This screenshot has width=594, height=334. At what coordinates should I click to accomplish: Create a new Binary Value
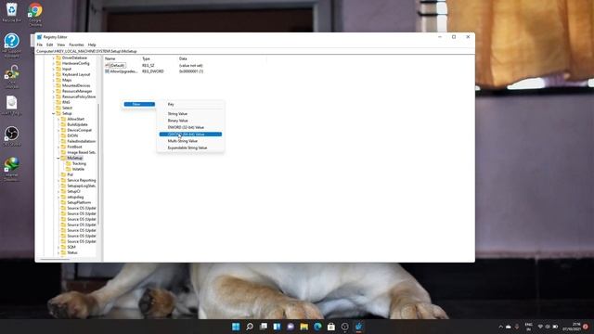(x=190, y=121)
